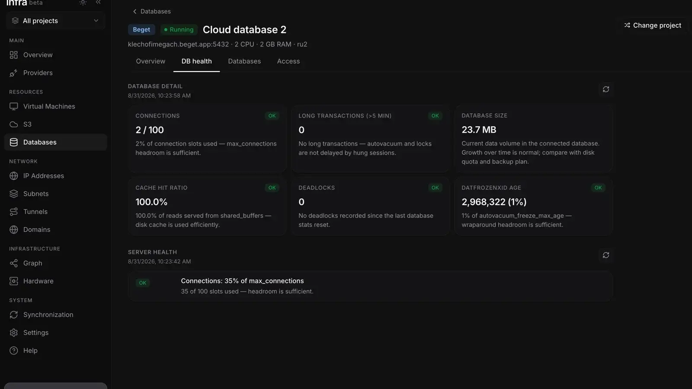Open the IP Addresses page
Screen dimensions: 692x389
click(x=55, y=176)
